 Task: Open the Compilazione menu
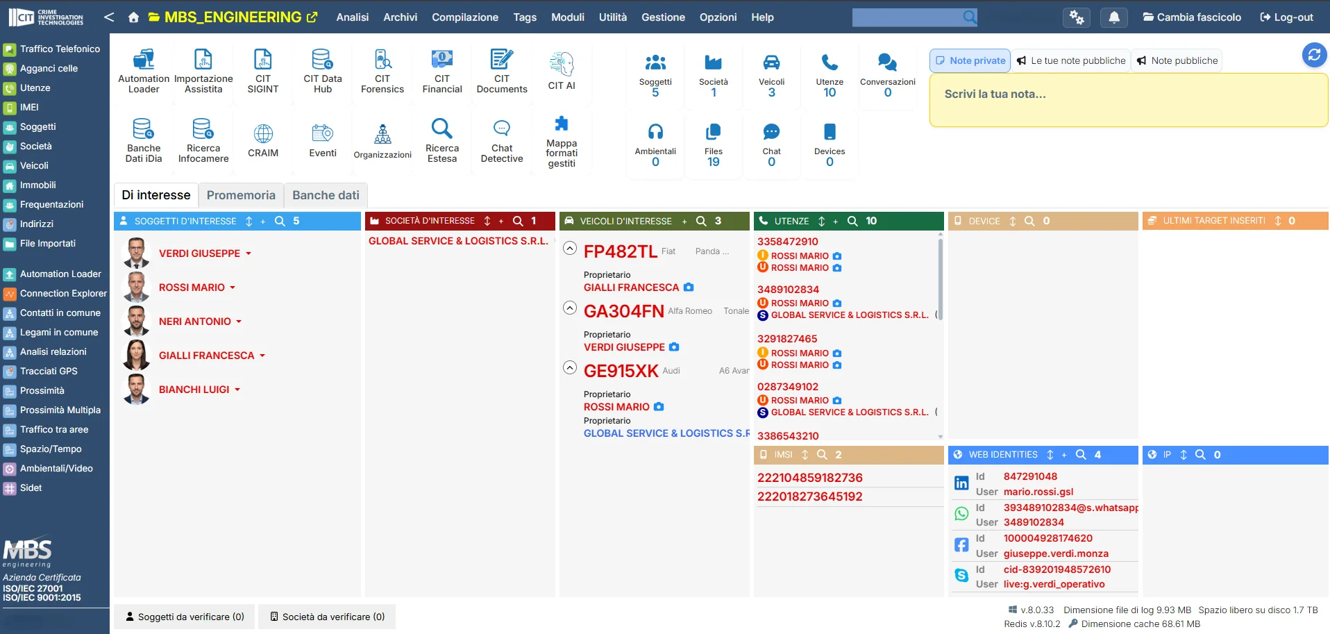pyautogui.click(x=465, y=17)
